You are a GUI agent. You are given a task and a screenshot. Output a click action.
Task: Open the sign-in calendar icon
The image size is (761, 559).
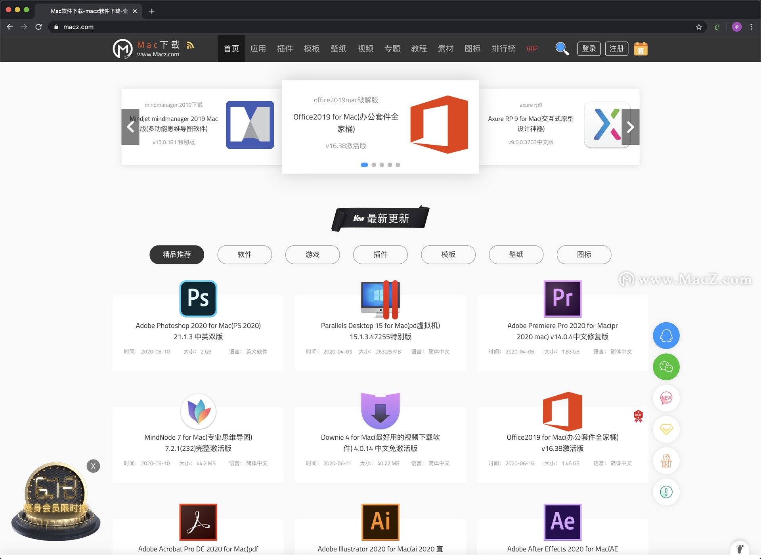pos(641,49)
